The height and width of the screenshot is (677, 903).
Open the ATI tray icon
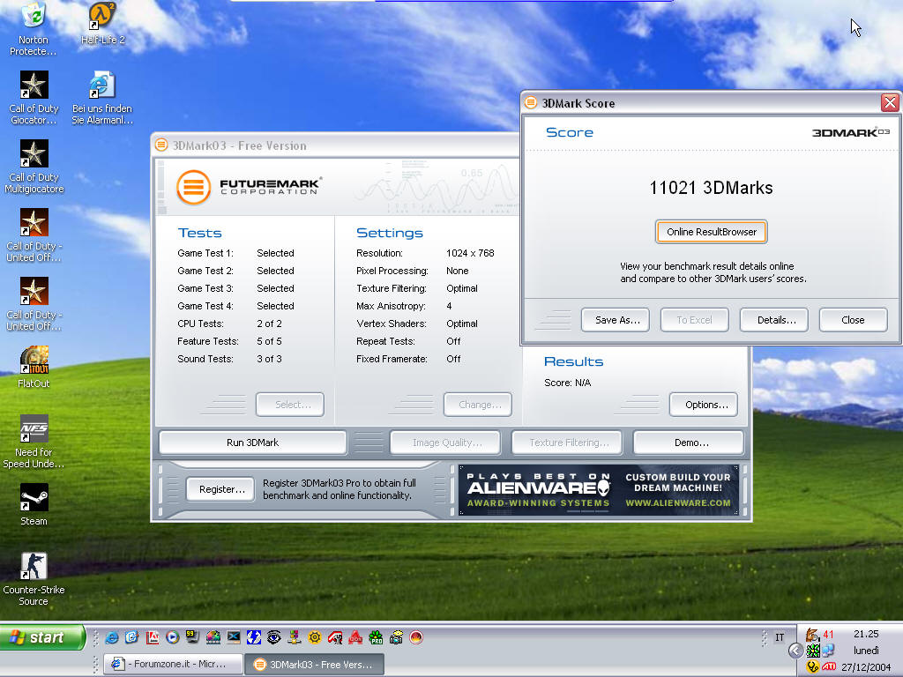[829, 666]
